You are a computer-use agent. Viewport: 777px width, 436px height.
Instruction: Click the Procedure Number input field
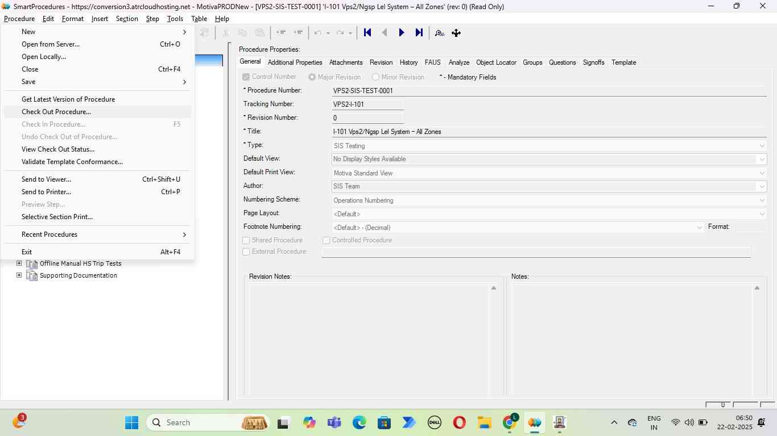549,91
